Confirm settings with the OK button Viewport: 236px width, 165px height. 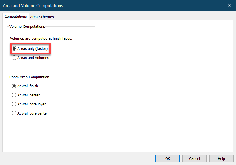[167, 158]
